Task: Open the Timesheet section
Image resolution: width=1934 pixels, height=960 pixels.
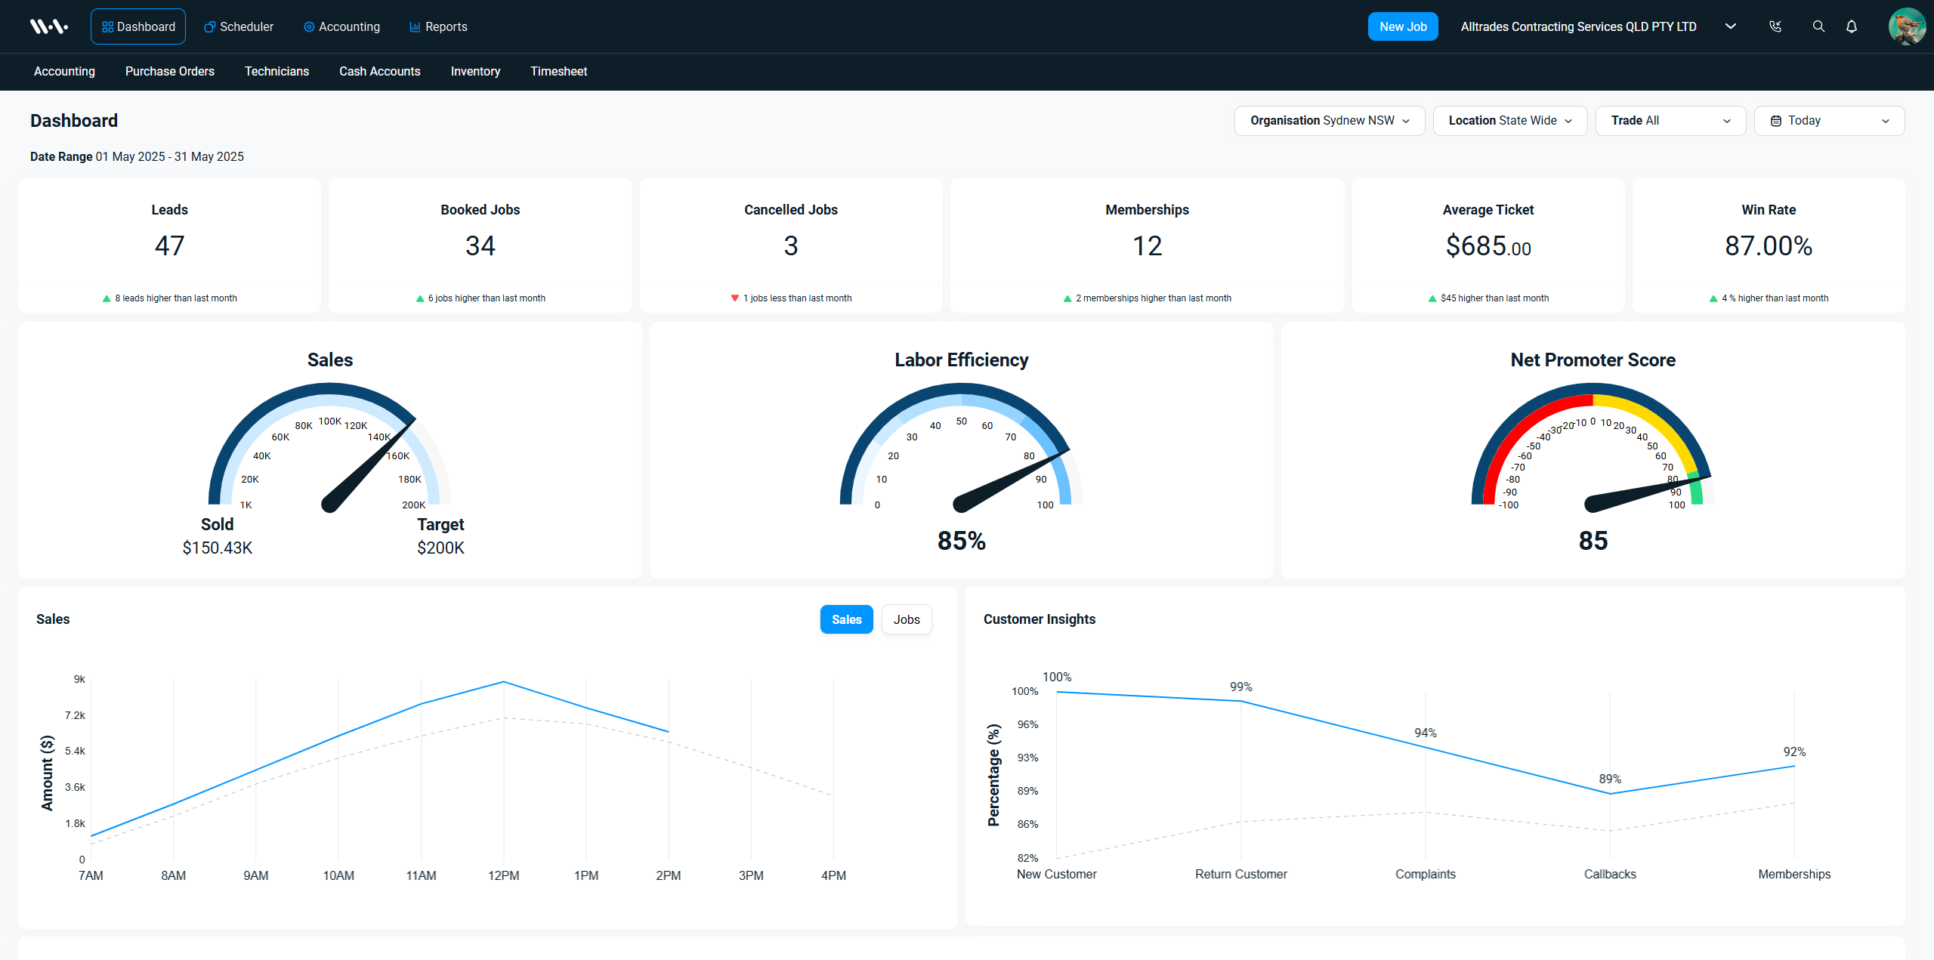Action: (558, 71)
